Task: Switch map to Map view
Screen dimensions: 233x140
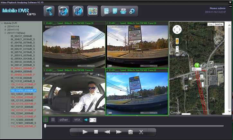Action: [x=211, y=24]
